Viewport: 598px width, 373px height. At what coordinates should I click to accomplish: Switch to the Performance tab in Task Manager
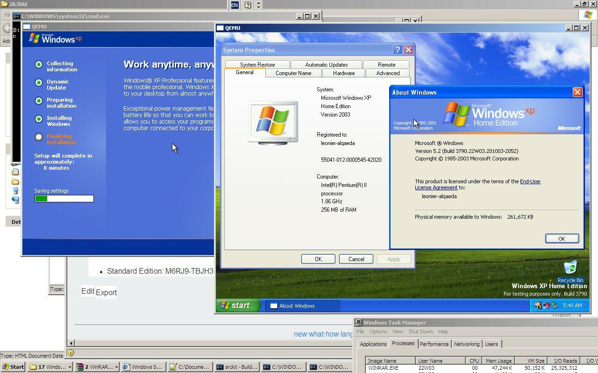pyautogui.click(x=434, y=344)
